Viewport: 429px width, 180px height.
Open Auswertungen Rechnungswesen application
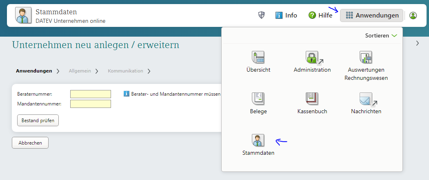[x=366, y=57]
